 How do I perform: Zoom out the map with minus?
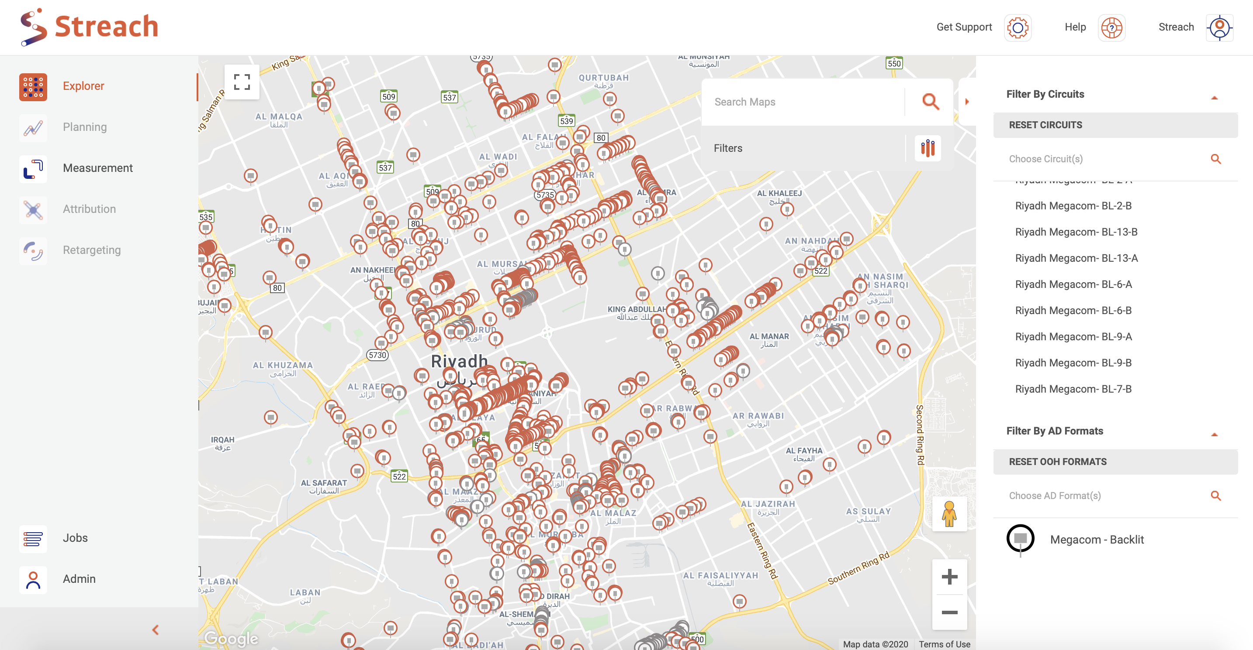[x=948, y=612]
